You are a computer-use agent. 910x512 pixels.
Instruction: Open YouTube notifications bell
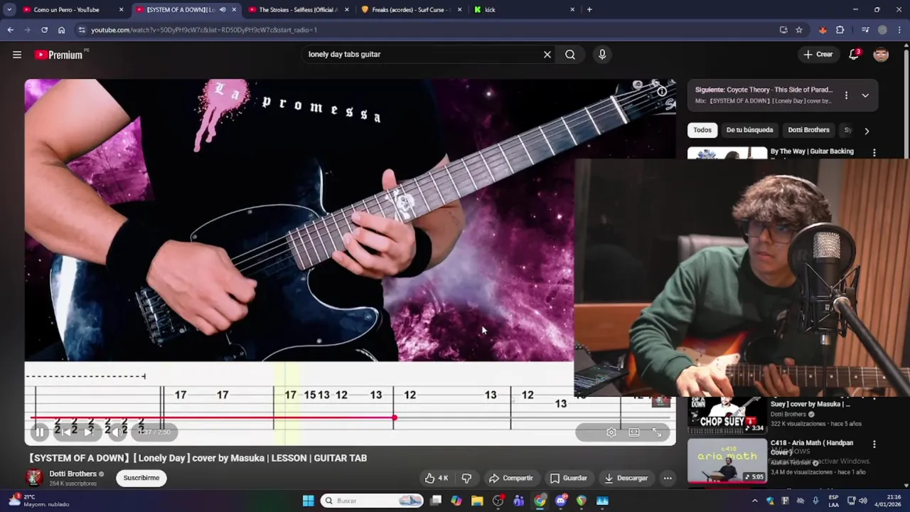pyautogui.click(x=854, y=55)
